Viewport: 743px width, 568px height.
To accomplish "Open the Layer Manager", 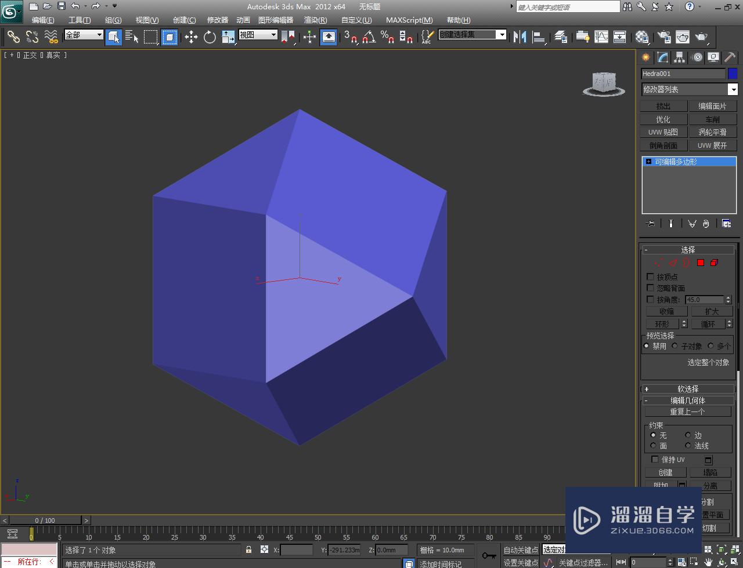I will coord(560,37).
